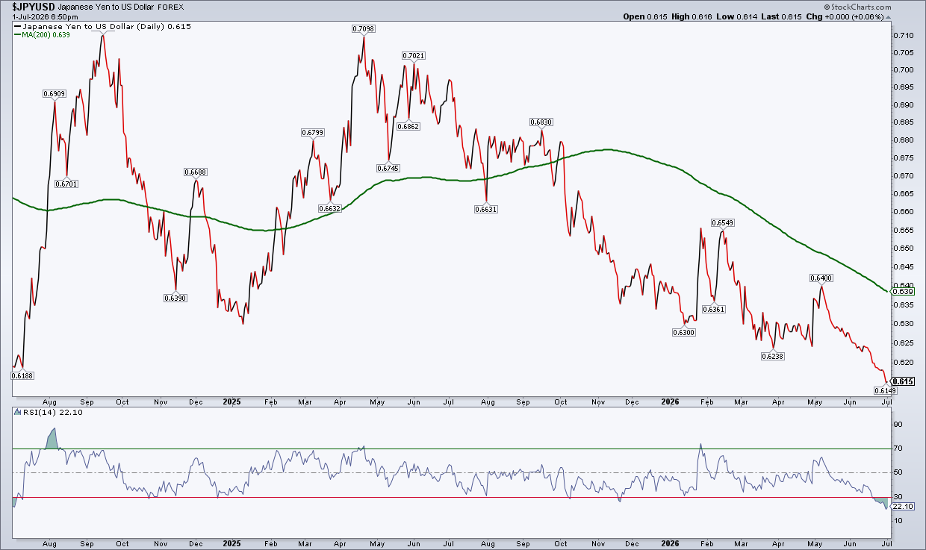Click the 70 overbought level on RSI axis

click(900, 449)
